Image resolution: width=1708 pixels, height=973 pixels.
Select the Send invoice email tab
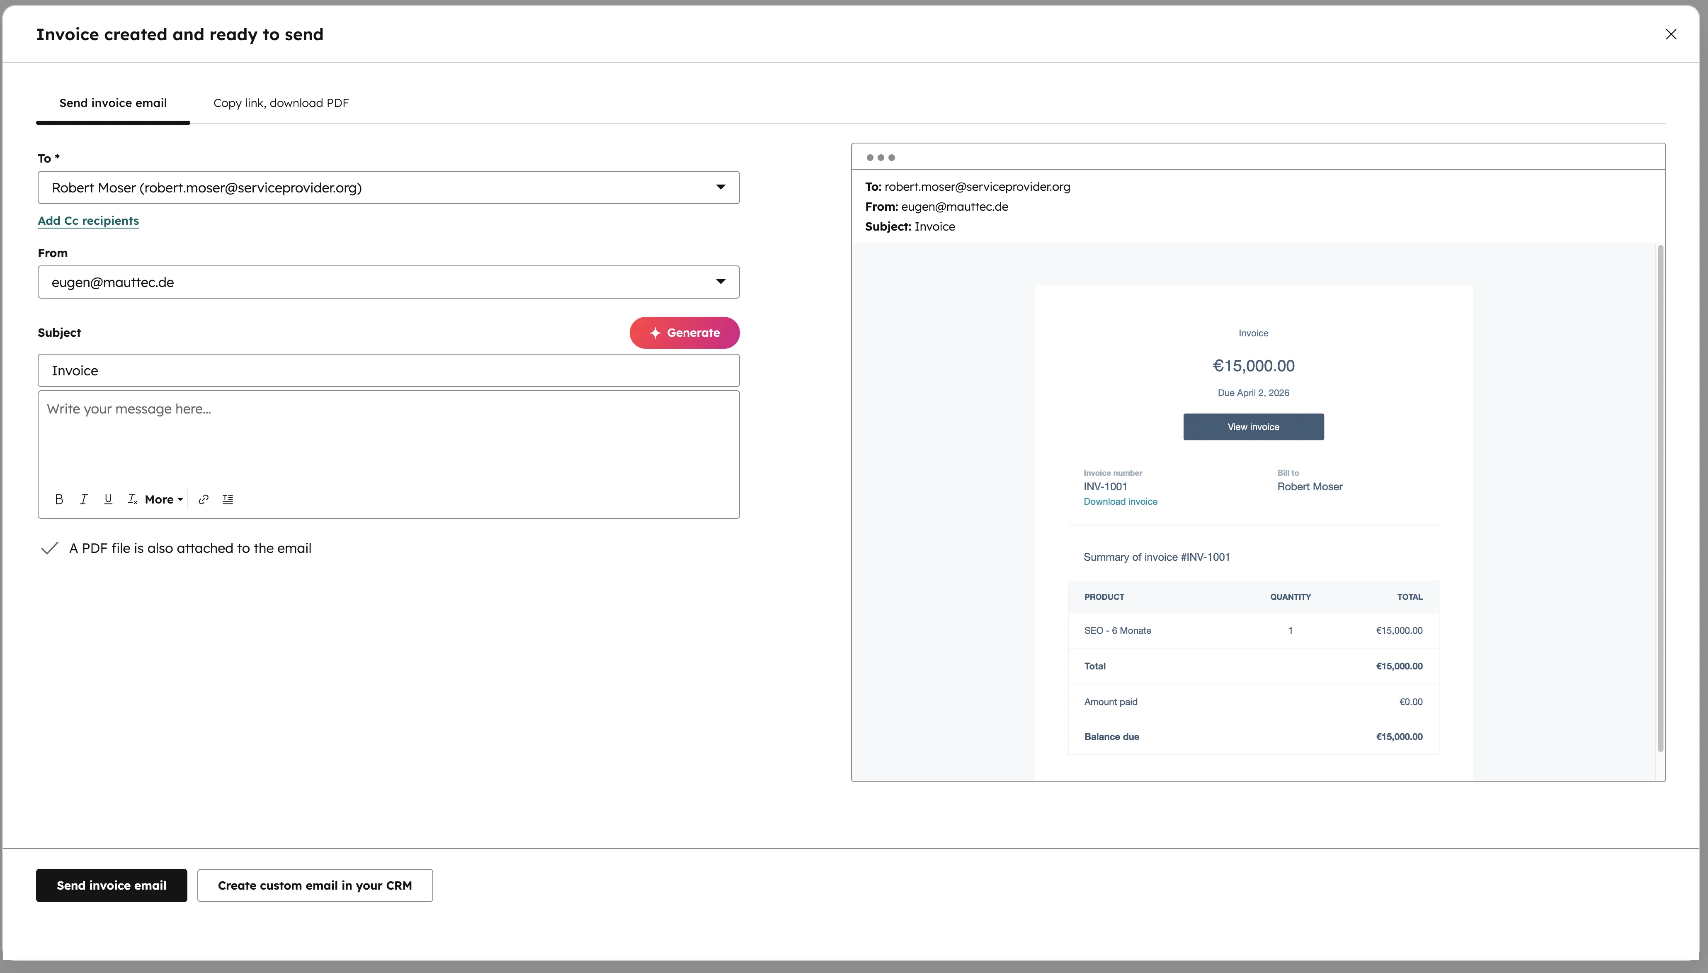coord(112,103)
